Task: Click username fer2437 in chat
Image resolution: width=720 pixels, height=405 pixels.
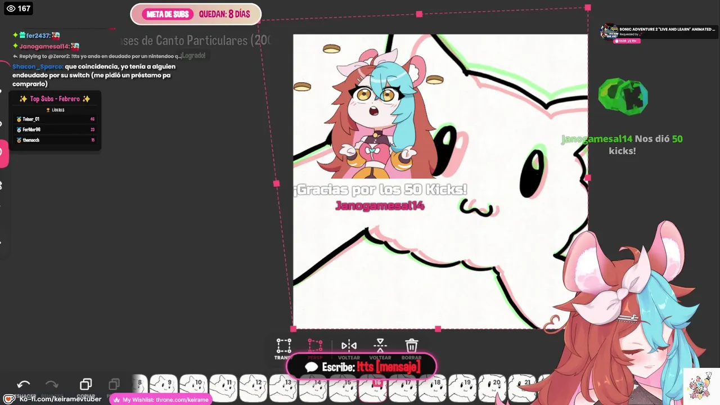Action: 38,36
